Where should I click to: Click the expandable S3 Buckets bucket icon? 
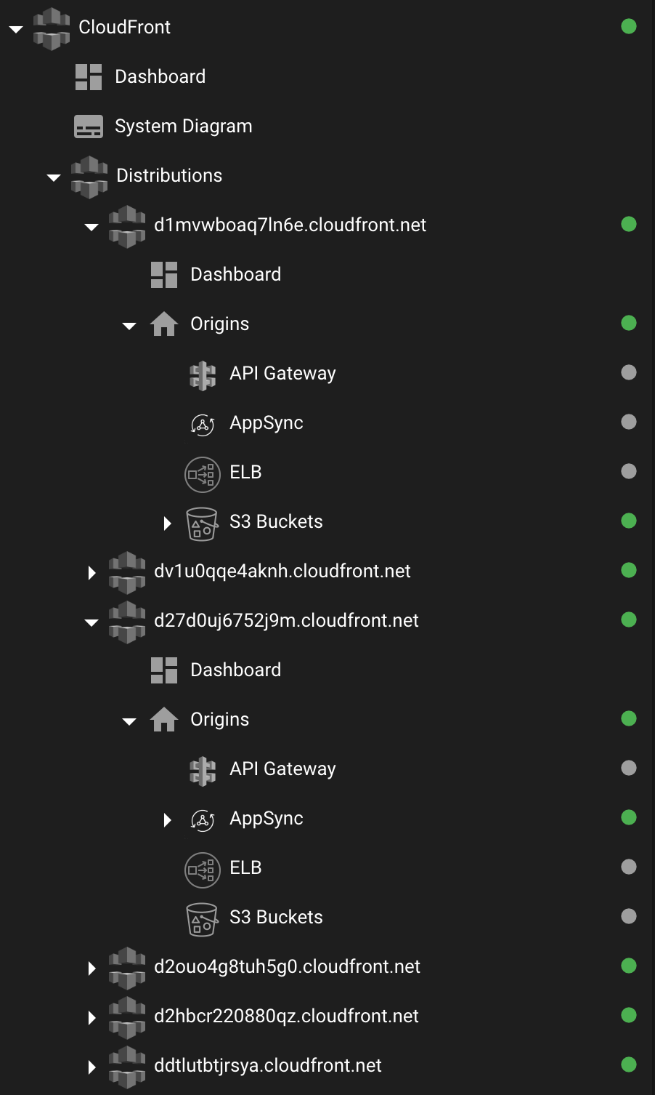[x=202, y=524]
